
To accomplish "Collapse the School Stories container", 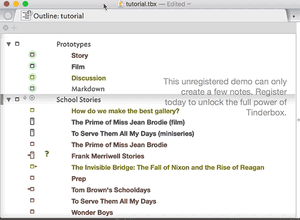I will 8,99.
